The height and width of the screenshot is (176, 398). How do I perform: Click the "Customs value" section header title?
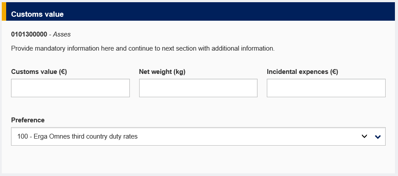37,14
